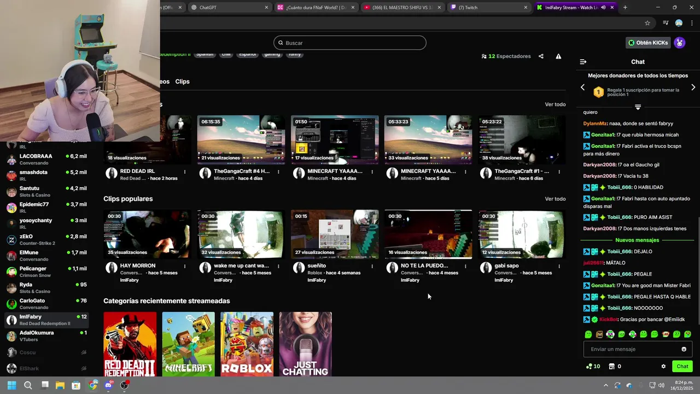
Task: Open options menu for RED DEAD IRL video
Action: tap(185, 172)
